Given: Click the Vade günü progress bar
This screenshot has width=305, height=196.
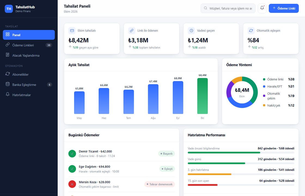Looking at the screenshot, I should [x=241, y=163].
